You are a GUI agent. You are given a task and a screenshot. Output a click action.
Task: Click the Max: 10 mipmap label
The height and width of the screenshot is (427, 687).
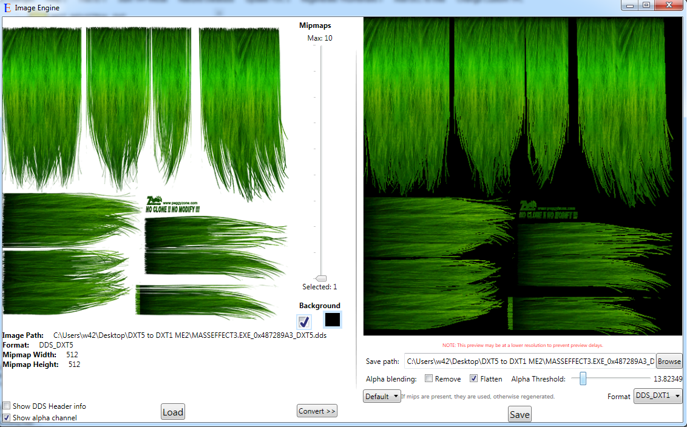coord(320,38)
